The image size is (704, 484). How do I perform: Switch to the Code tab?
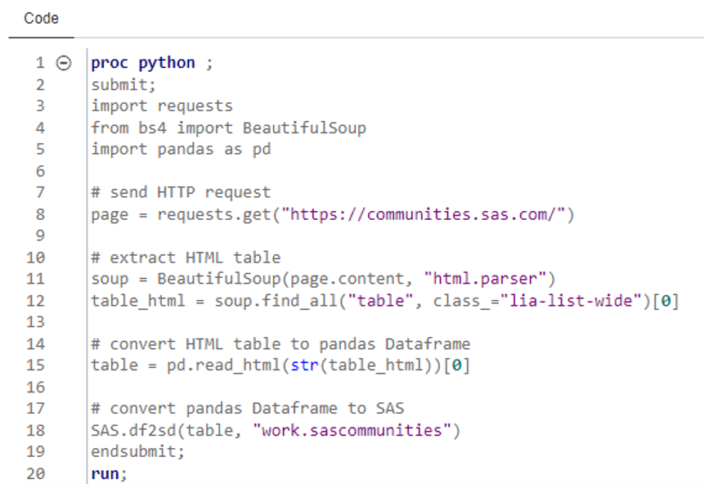tap(41, 18)
